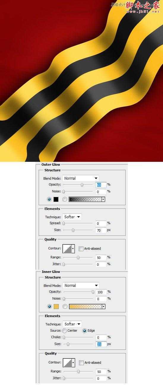Select Outer Glow gradient radio button

[65, 199]
